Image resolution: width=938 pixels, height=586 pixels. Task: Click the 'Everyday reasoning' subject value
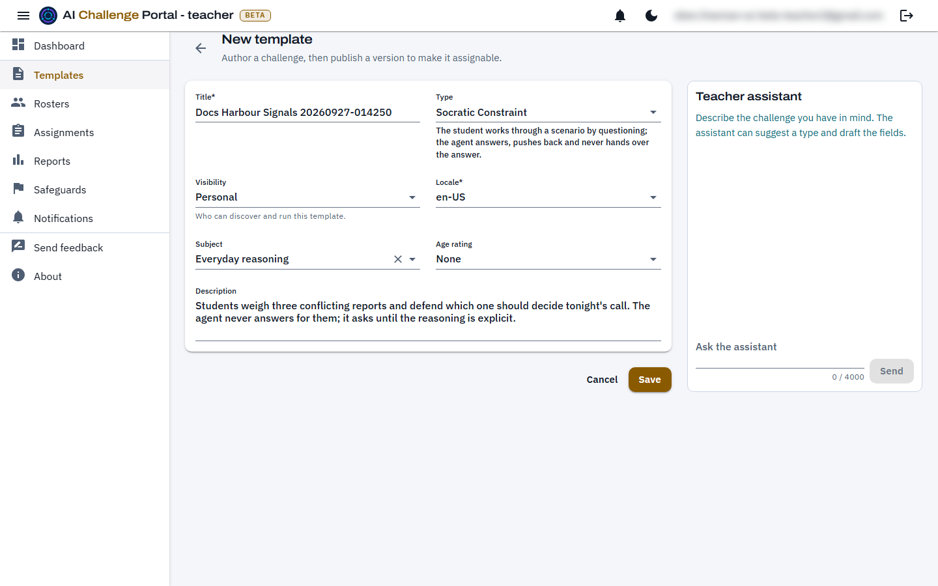point(242,259)
